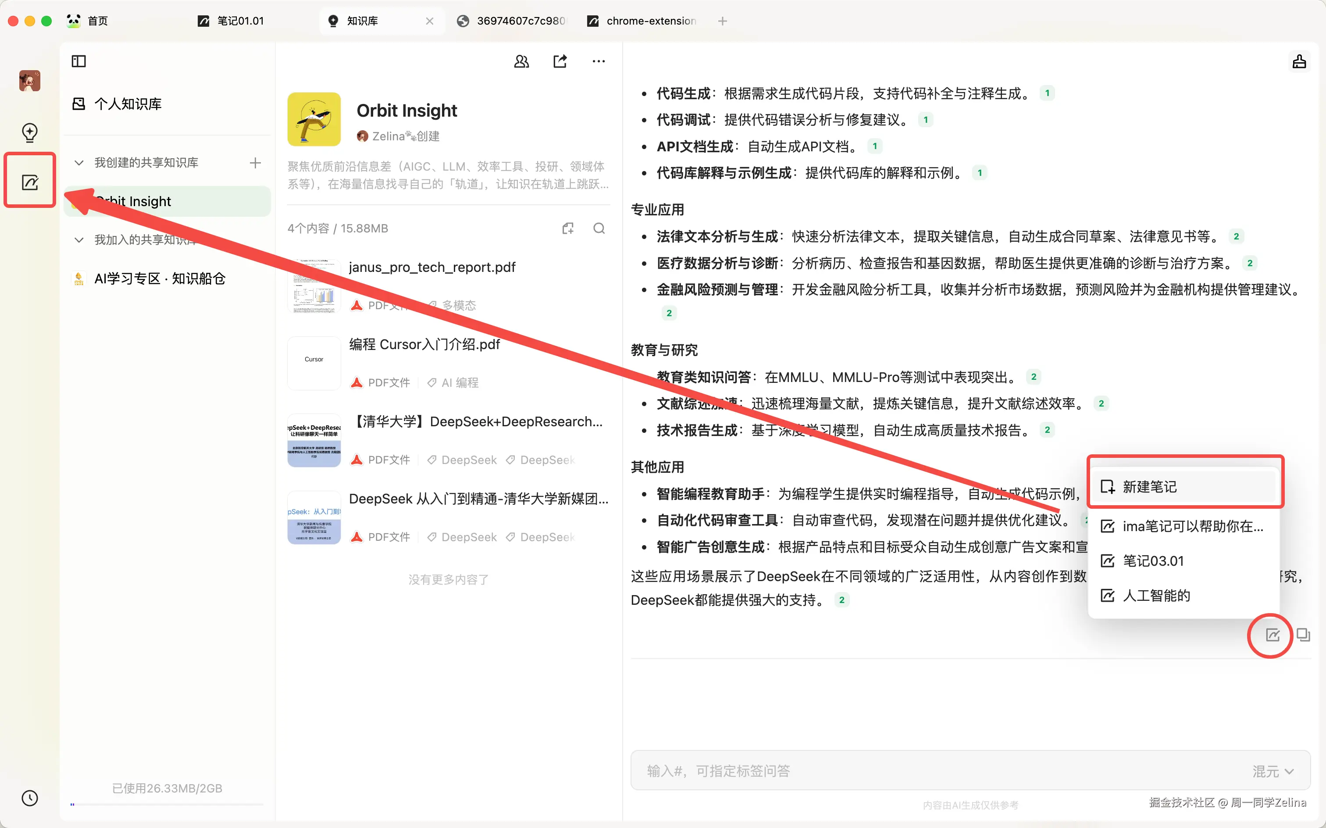1326x828 pixels.
Task: Share Orbit Insight using the share icon
Action: pyautogui.click(x=560, y=61)
